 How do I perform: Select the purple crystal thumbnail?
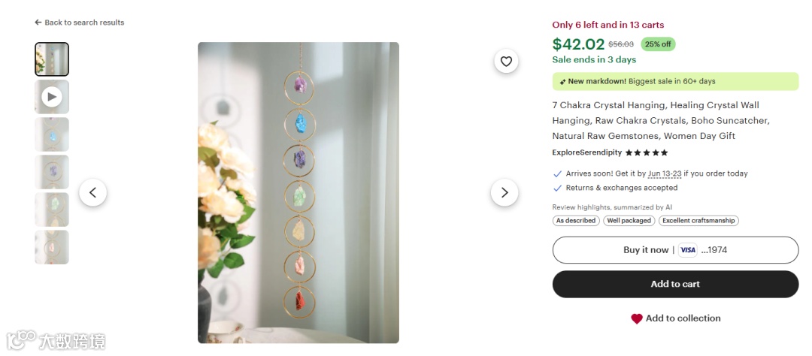[x=52, y=172]
